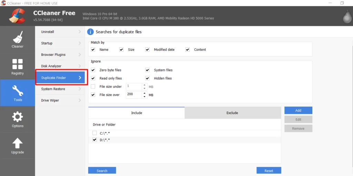Click the Windows 10 Pro 64-bit text
Image resolution: width=353 pixels, height=176 pixels.
coord(100,14)
